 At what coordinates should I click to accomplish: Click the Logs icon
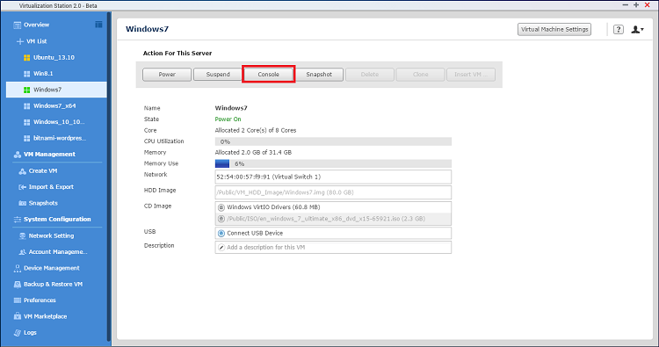coord(18,333)
